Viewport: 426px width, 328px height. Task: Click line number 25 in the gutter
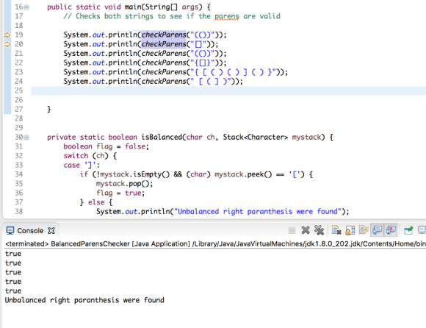tap(19, 90)
